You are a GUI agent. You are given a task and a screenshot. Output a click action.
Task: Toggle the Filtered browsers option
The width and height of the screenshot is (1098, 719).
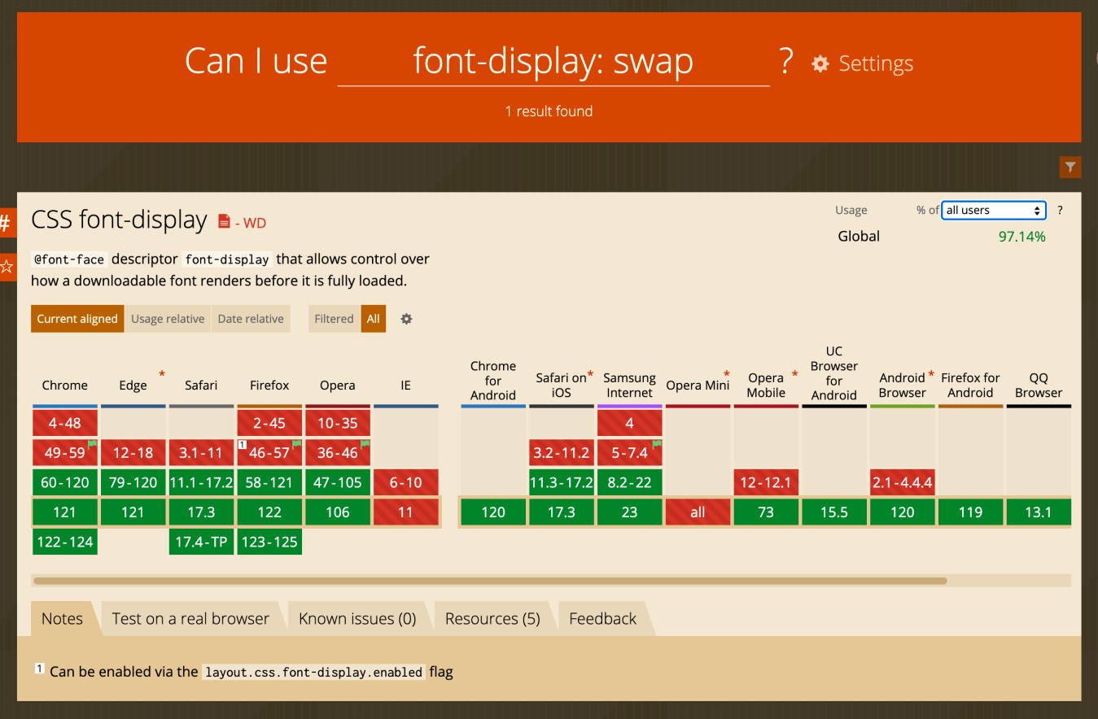coord(334,319)
